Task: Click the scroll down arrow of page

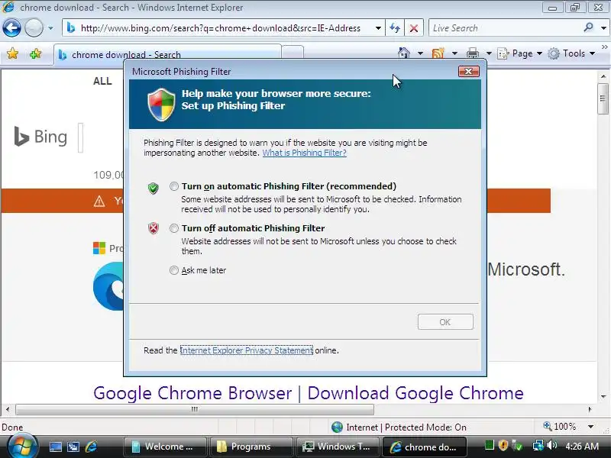Action: 603,397
